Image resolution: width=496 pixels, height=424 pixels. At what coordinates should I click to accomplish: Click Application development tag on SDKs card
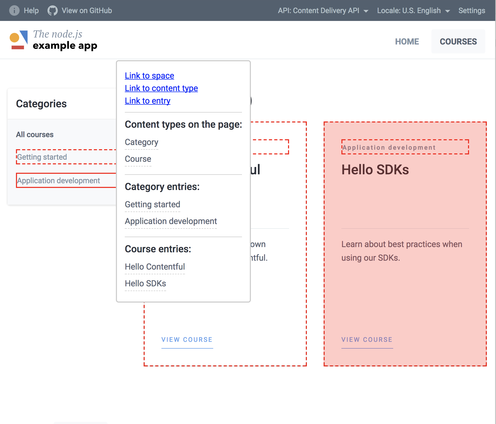pyautogui.click(x=405, y=147)
